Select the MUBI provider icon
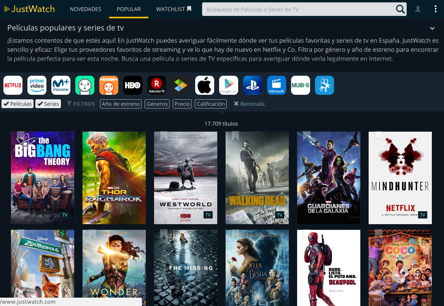 (301, 85)
